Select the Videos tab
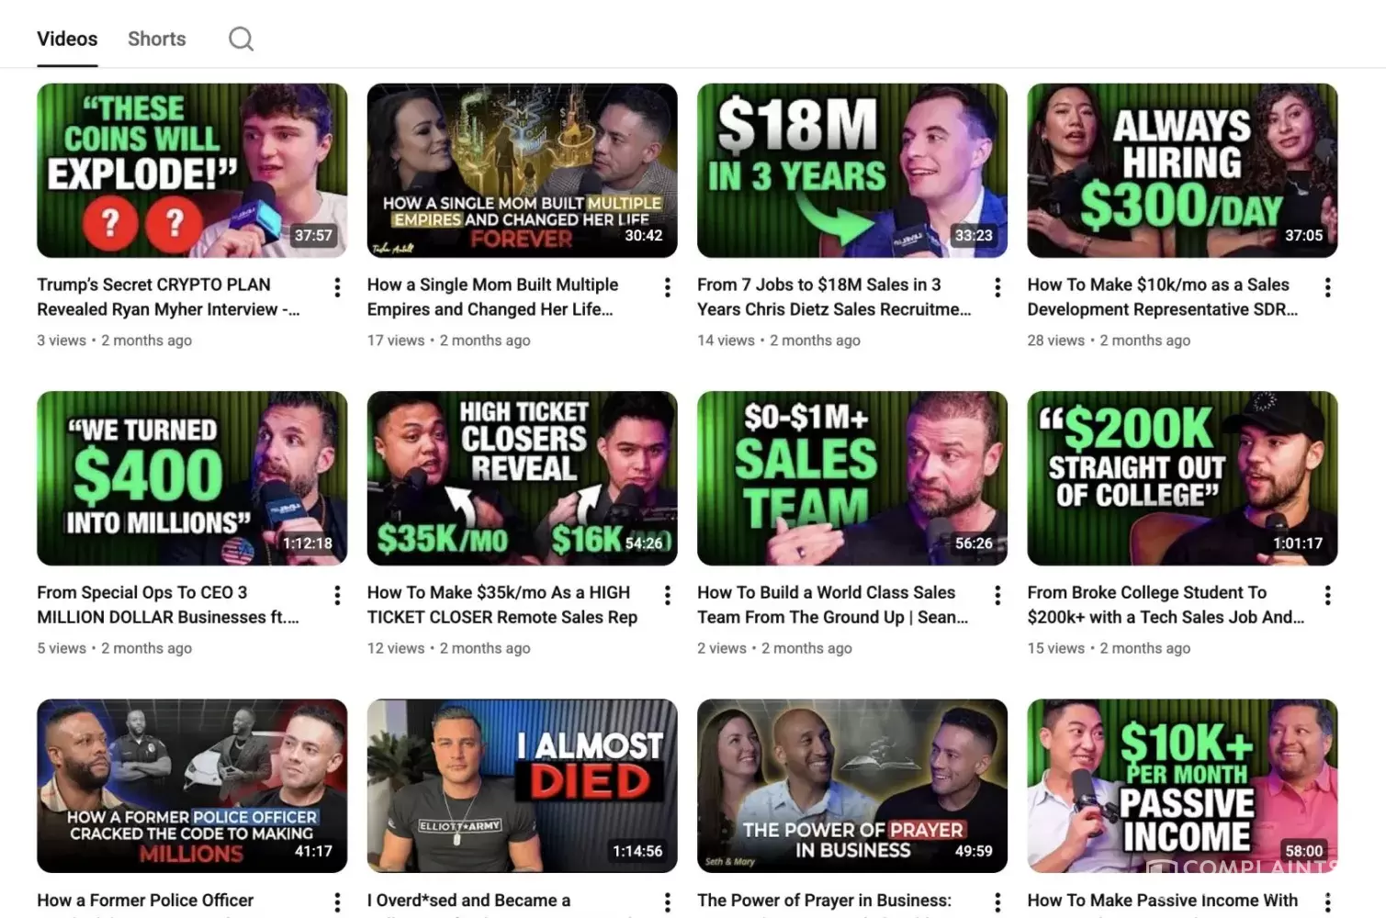This screenshot has height=918, width=1386. tap(67, 39)
